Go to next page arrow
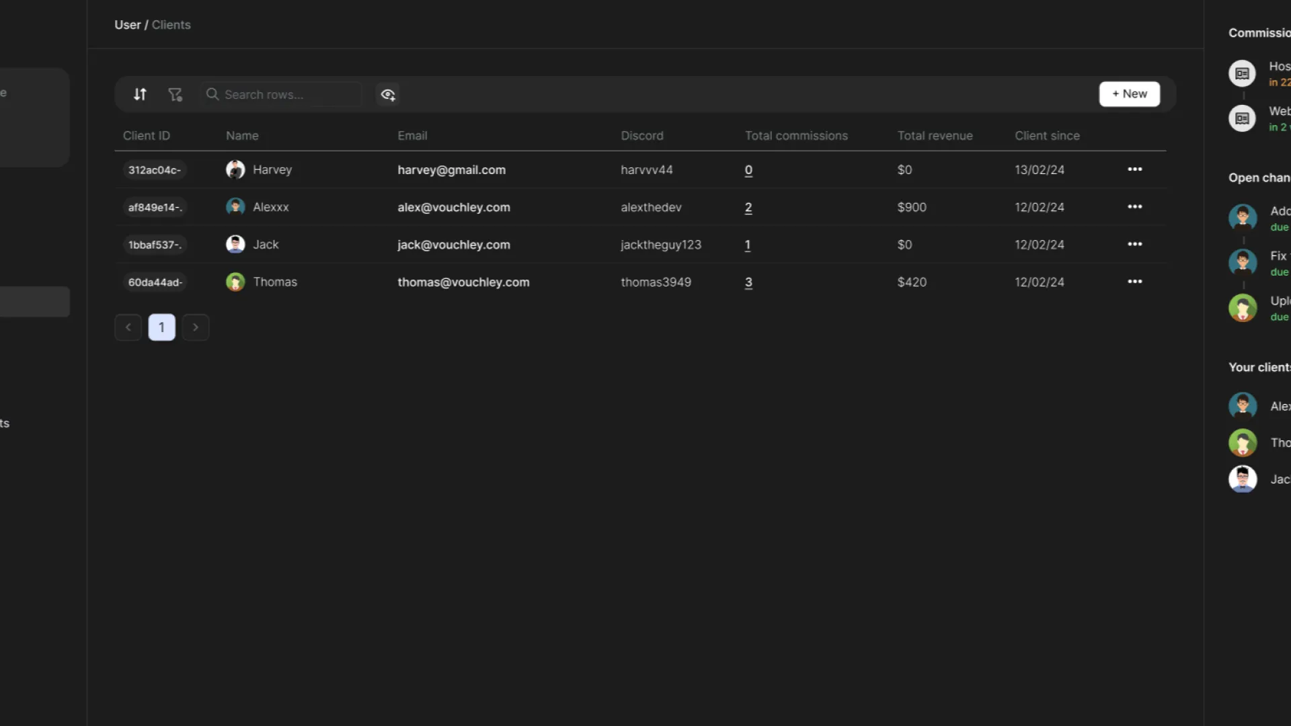This screenshot has height=726, width=1291. point(196,327)
